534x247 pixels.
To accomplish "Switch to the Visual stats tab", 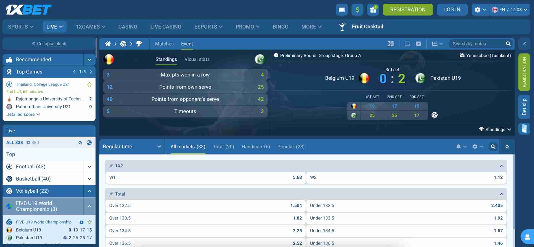I will tap(197, 59).
